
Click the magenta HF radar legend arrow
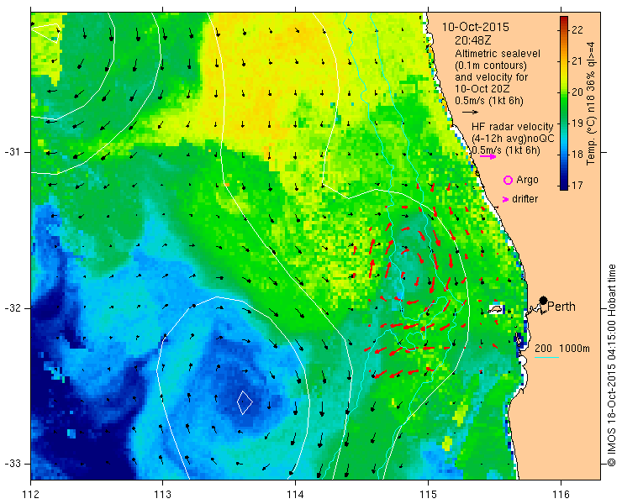(x=488, y=156)
